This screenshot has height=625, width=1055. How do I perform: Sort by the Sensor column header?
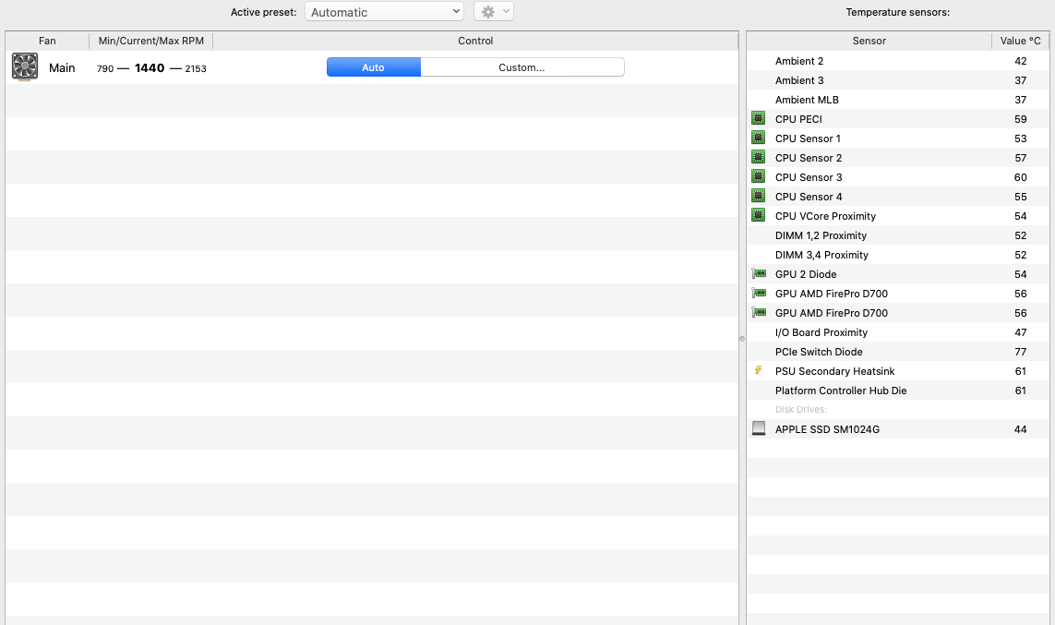tap(869, 41)
